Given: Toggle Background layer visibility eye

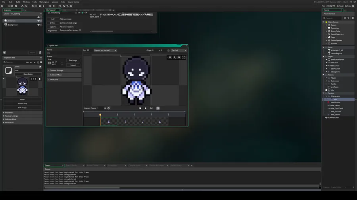Looking at the screenshot, I should (38, 25).
